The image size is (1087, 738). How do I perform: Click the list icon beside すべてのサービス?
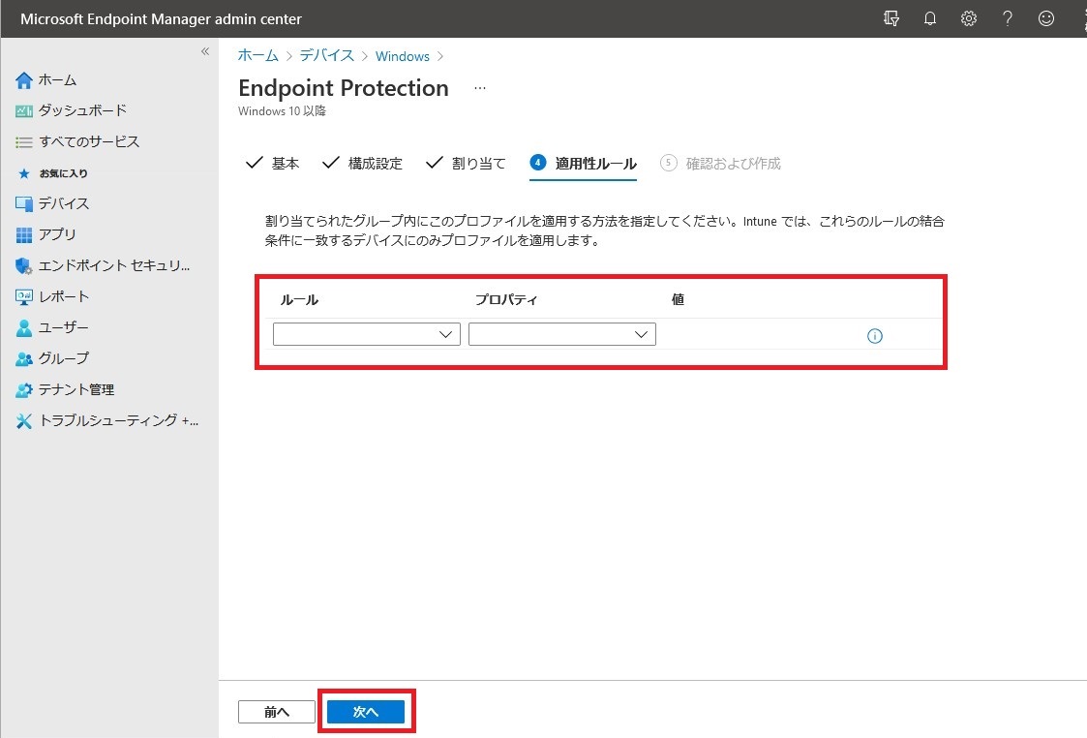pos(23,142)
